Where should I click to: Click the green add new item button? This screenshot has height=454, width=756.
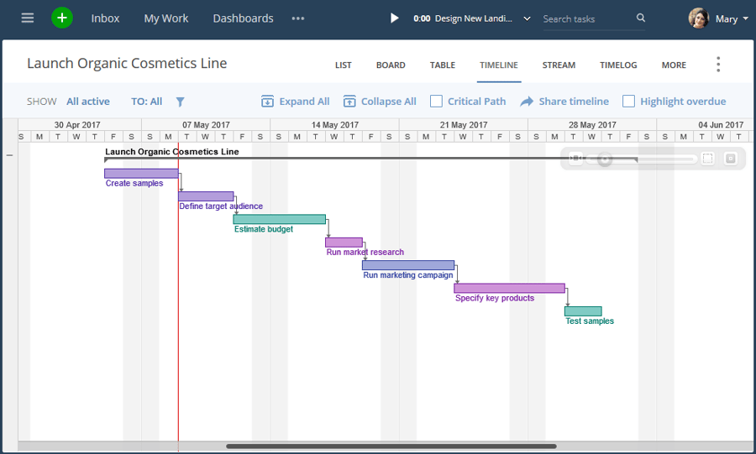click(62, 18)
